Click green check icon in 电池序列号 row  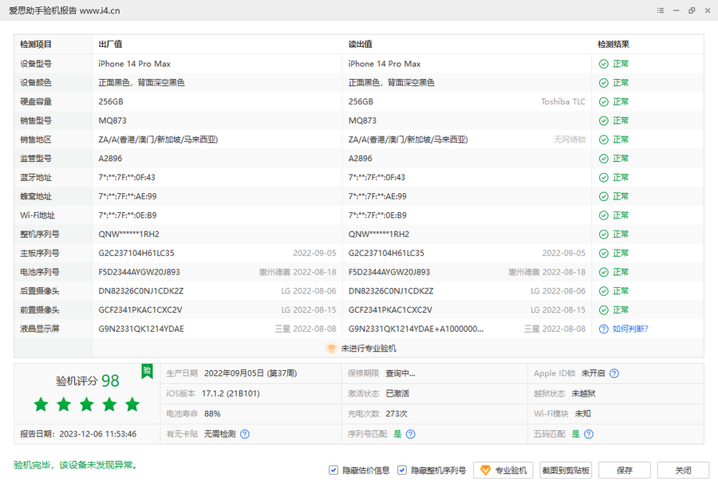point(604,273)
